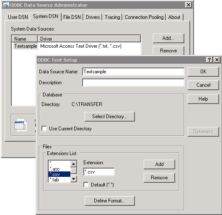The width and height of the screenshot is (222, 215).
Task: Click the Define Format... button
Action: point(110,201)
